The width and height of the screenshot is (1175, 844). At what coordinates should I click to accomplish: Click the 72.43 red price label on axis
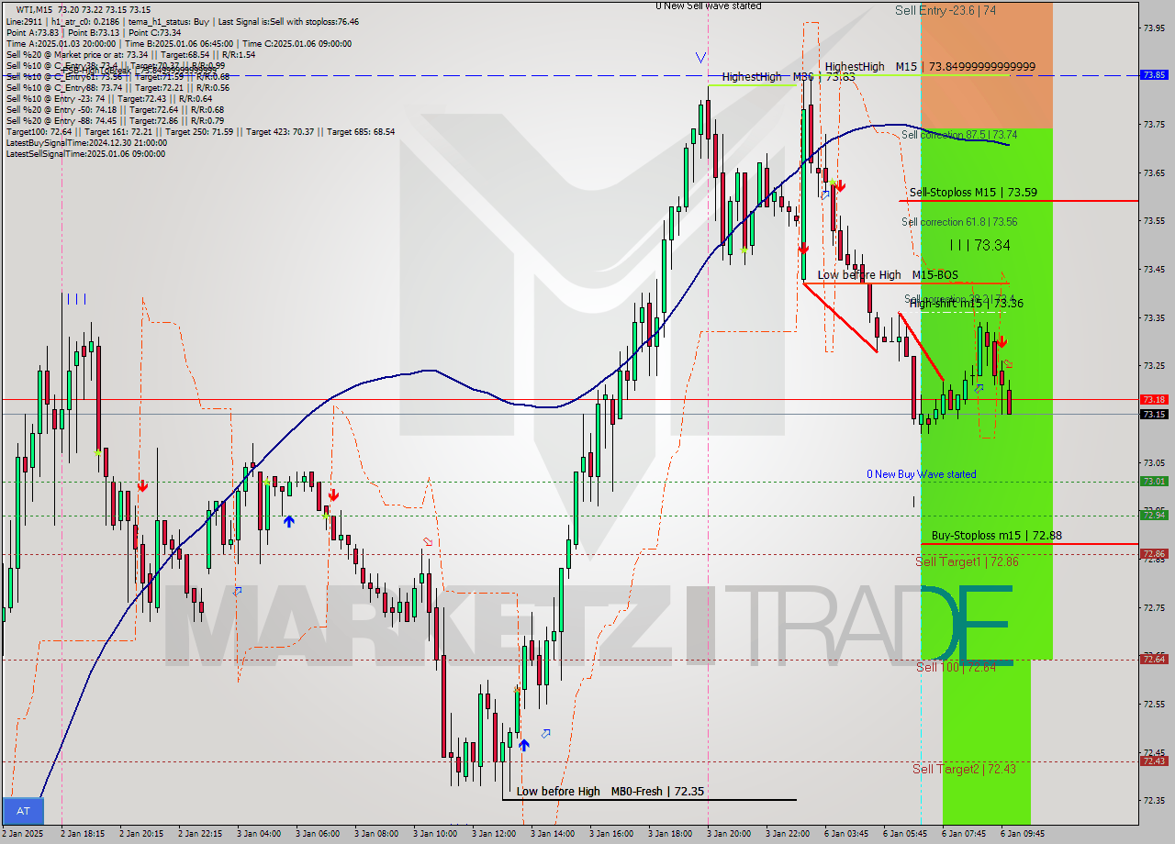pos(1154,761)
